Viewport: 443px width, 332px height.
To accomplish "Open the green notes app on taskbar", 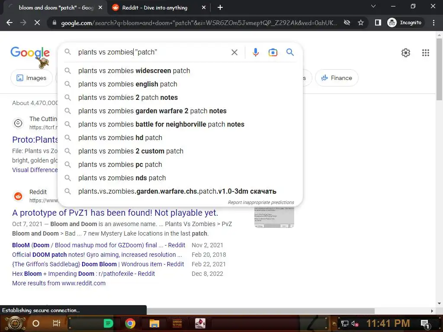I will pos(108,323).
